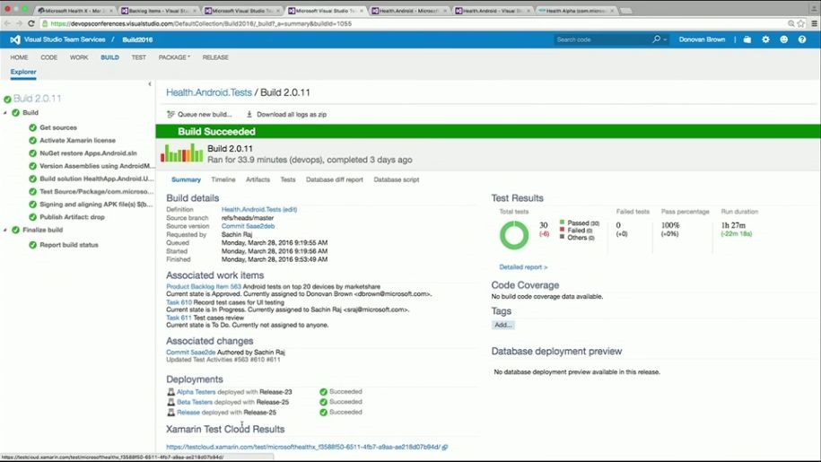Open the smiley feedback icon
Screen dimensions: 821x462
point(783,39)
